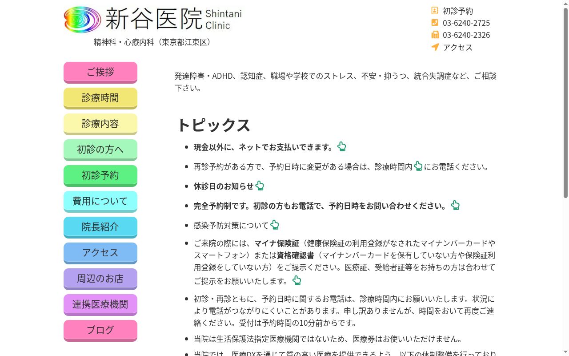The height and width of the screenshot is (356, 569).
Task: Click the 初診予約 link in the header
Action: click(458, 11)
